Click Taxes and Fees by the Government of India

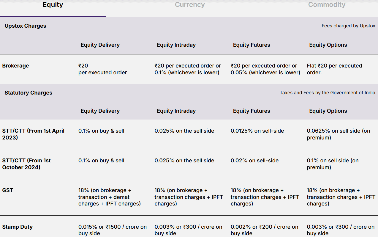pos(327,92)
